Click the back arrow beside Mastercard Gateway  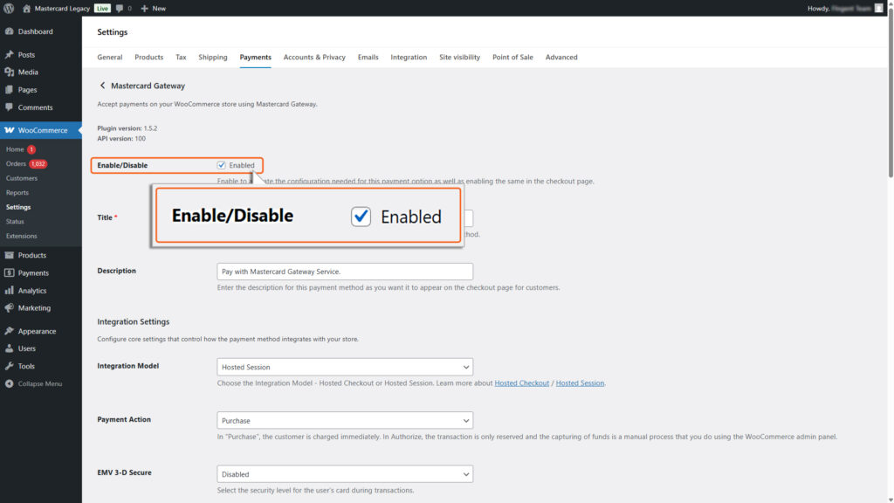(102, 86)
